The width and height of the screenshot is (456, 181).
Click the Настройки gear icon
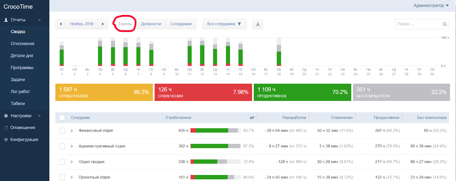pos(6,116)
